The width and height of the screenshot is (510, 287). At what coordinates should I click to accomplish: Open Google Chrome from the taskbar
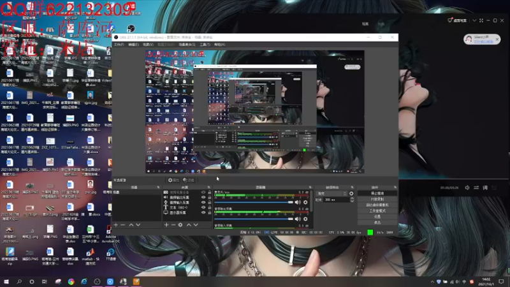point(71,281)
